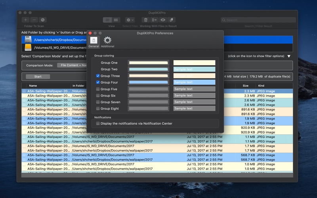This screenshot has width=317, height=198.
Task: Sort results by In Folder column header
Action: point(78,86)
